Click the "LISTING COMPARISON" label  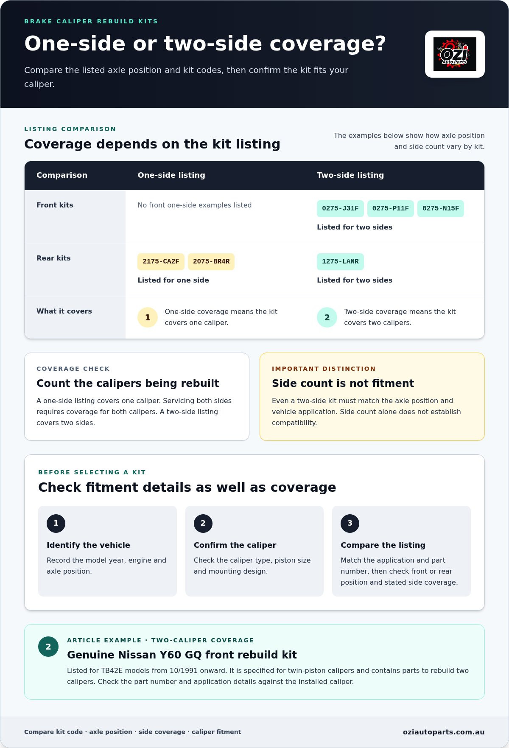point(70,129)
